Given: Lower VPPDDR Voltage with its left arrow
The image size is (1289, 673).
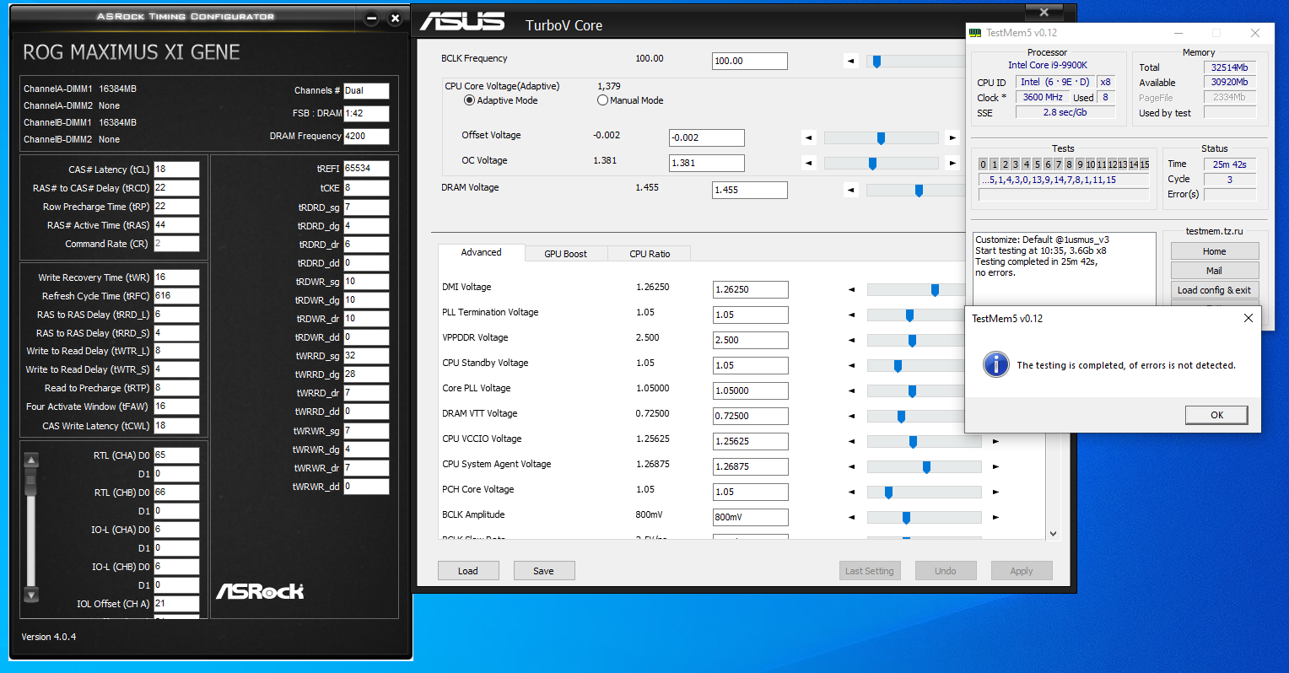Looking at the screenshot, I should (x=852, y=341).
